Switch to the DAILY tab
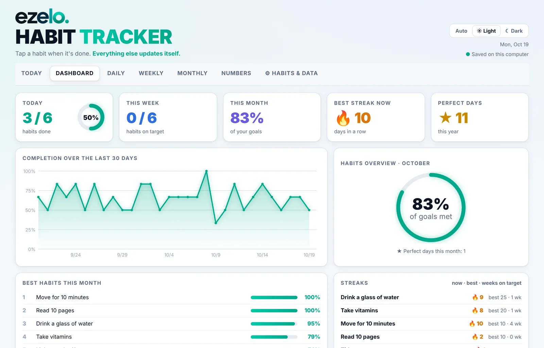The width and height of the screenshot is (544, 348). 116,73
